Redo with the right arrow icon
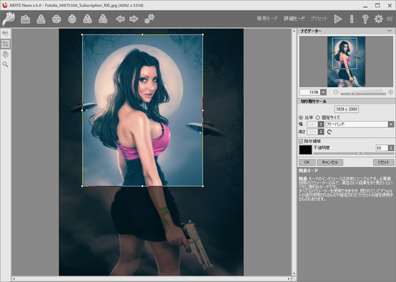 click(x=134, y=19)
